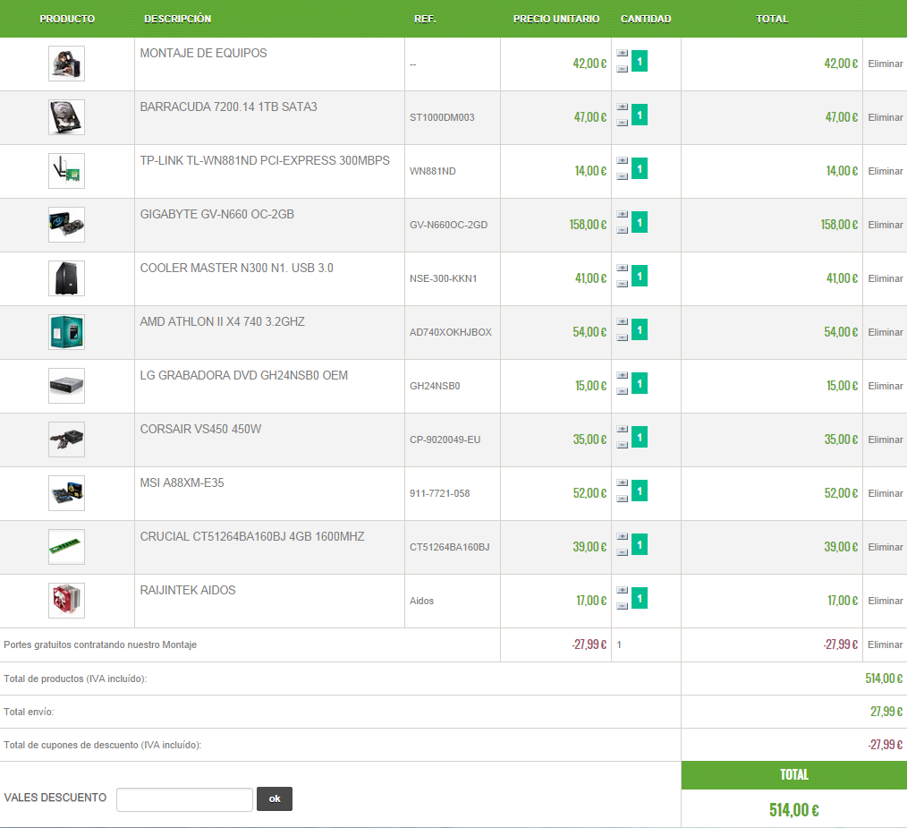Viewport: 907px width, 828px height.
Task: Increase quantity of MONTAJE DE EQUIPOS
Action: click(x=622, y=54)
